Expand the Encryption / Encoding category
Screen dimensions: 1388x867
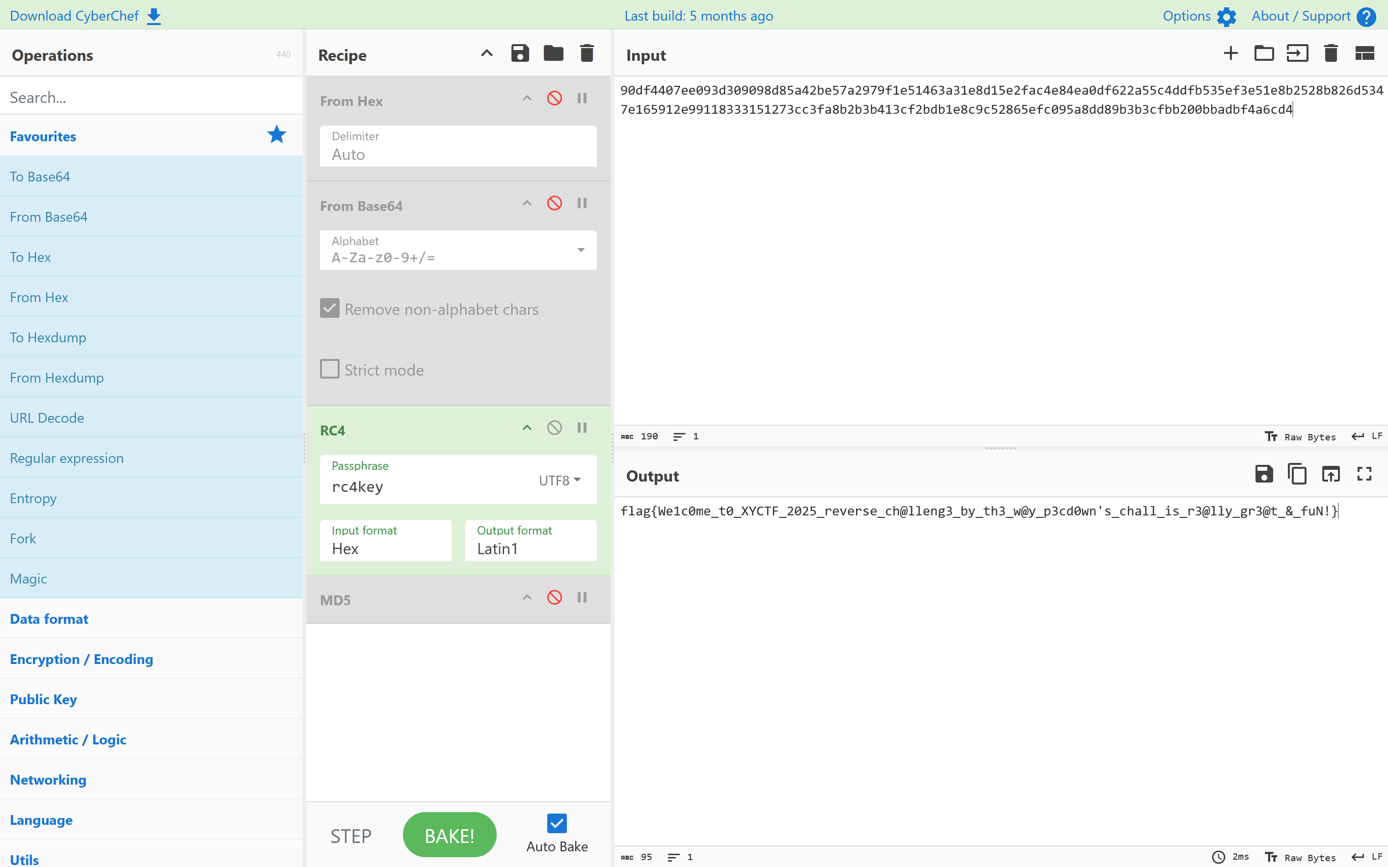(x=81, y=659)
